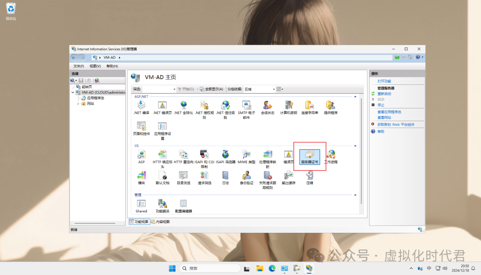Open 处理程序映射 feature
The height and width of the screenshot is (275, 481).
point(268,159)
